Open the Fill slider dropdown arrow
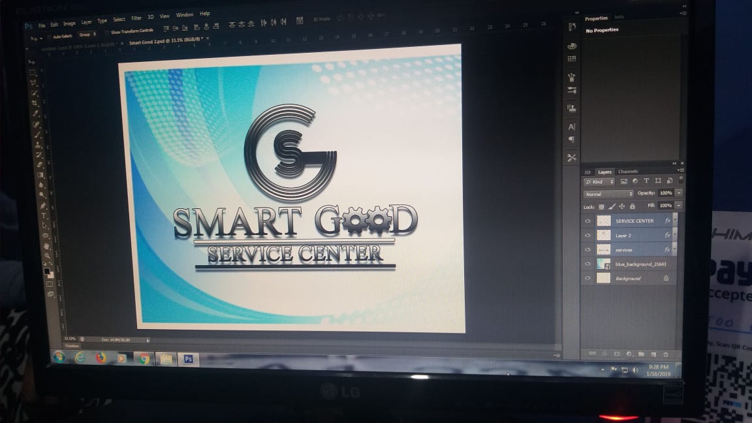The image size is (752, 423). [x=679, y=205]
